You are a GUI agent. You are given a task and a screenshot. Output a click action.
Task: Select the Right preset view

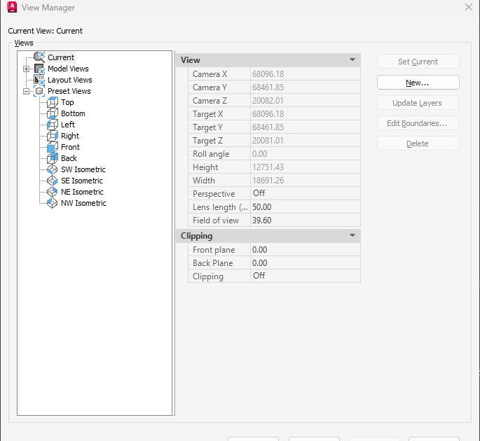coord(70,136)
